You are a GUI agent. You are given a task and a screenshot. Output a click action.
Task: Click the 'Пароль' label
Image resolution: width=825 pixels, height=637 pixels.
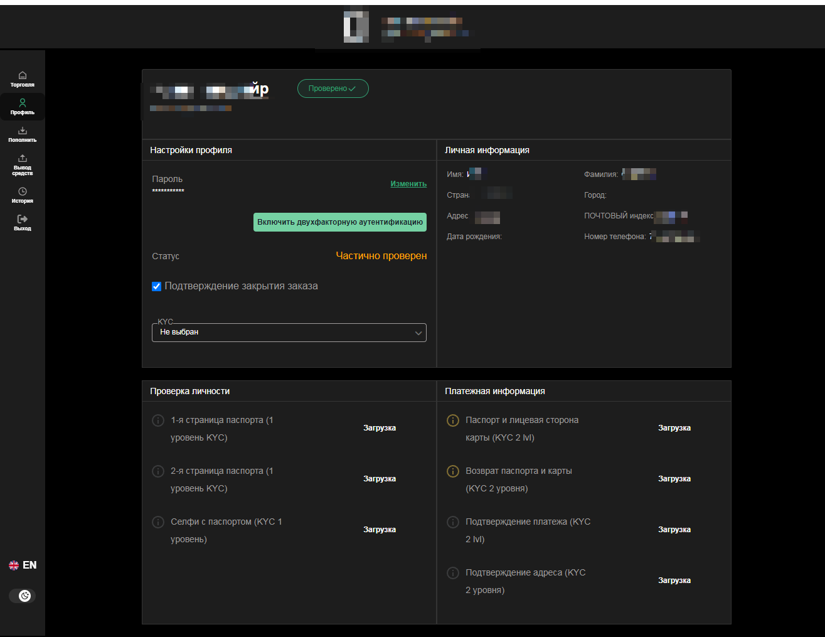pos(167,179)
